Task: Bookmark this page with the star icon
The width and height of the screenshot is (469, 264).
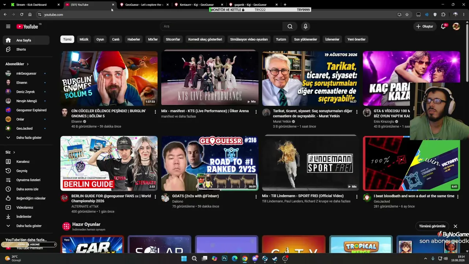Action: pos(407,15)
